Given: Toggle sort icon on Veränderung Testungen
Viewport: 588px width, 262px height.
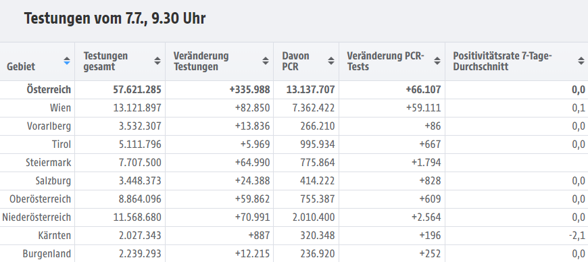Looking at the screenshot, I should click(266, 61).
